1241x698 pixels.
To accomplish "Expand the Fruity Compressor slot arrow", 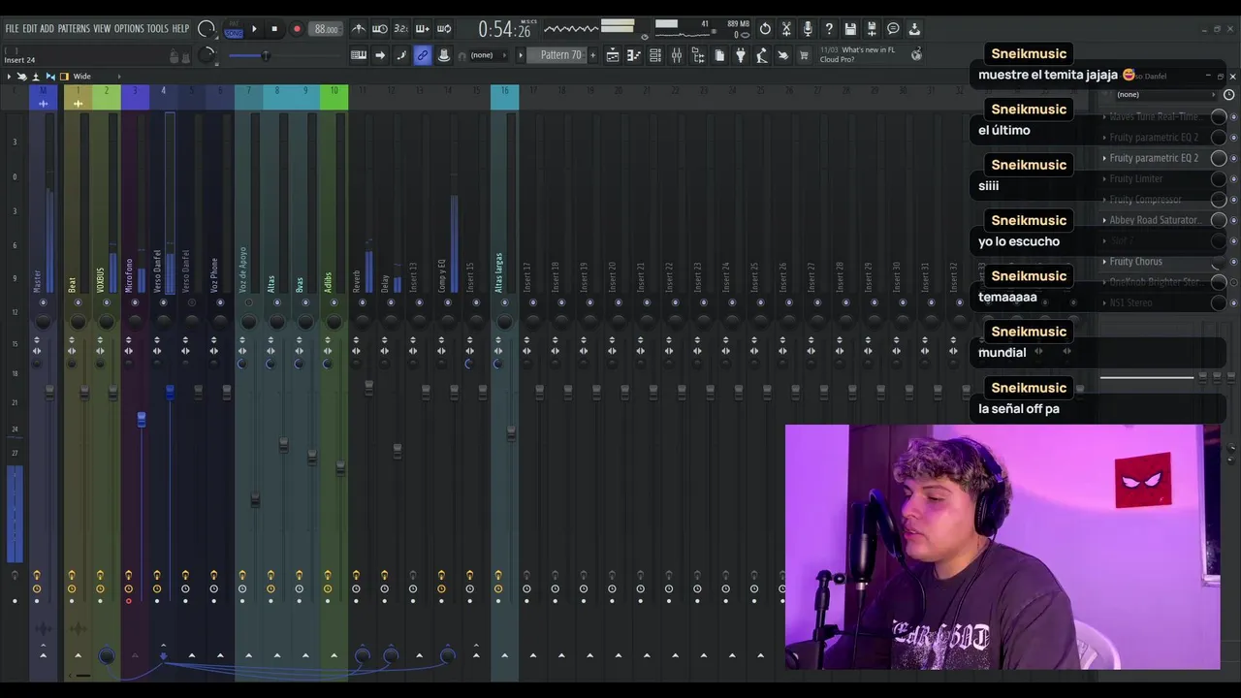I will pos(1104,200).
